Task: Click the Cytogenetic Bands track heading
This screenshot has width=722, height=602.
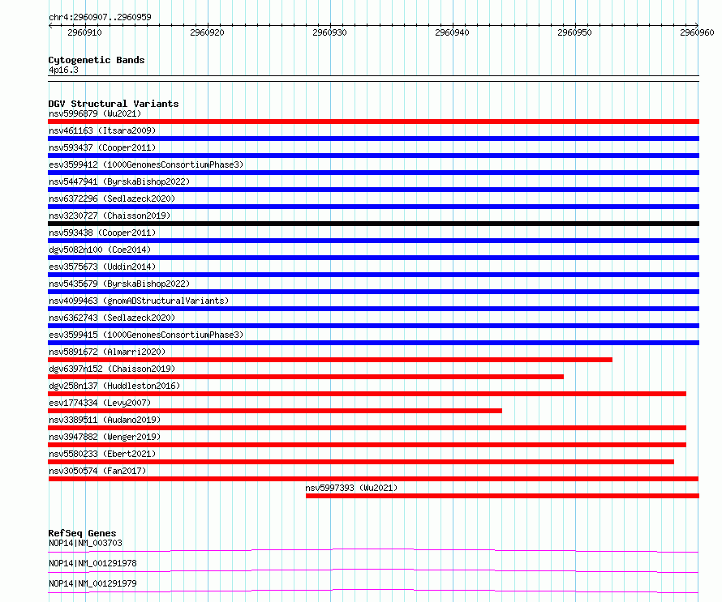Action: [97, 60]
